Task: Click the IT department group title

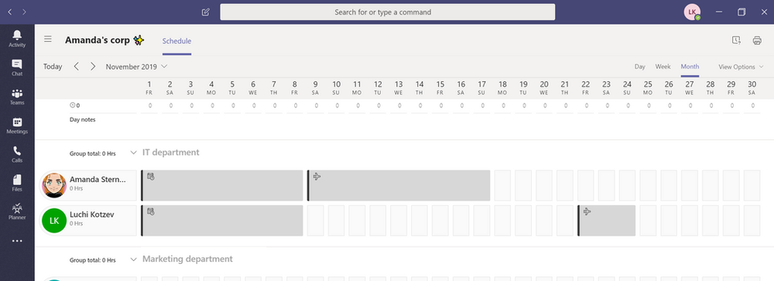Action: (171, 152)
